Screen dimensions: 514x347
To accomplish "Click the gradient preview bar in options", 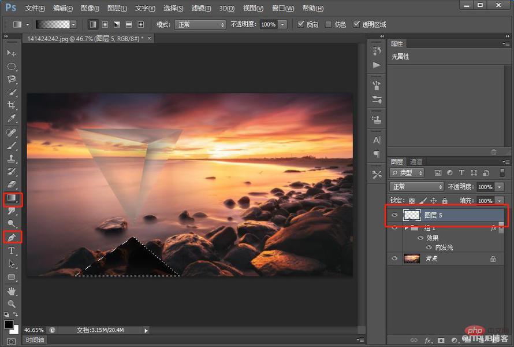I will point(53,24).
